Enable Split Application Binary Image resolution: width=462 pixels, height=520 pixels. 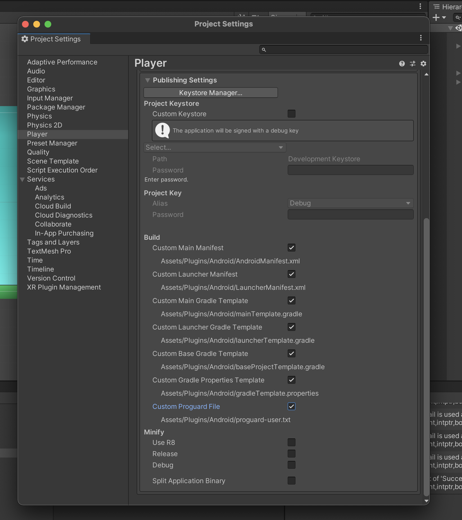292,481
